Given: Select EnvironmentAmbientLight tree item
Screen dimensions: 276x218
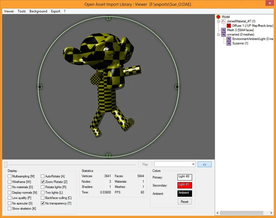Looking at the screenshot, I should [x=253, y=39].
